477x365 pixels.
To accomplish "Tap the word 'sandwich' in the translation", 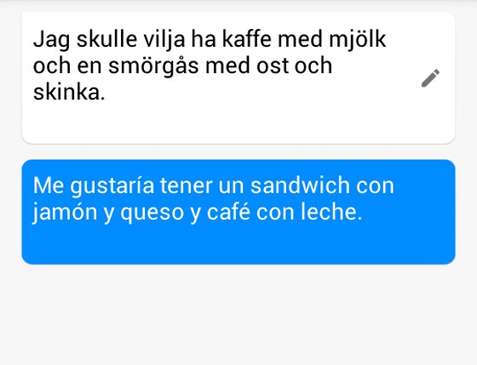I will pos(300,185).
